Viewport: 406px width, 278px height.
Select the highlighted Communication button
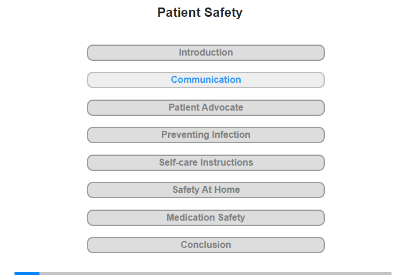click(205, 80)
